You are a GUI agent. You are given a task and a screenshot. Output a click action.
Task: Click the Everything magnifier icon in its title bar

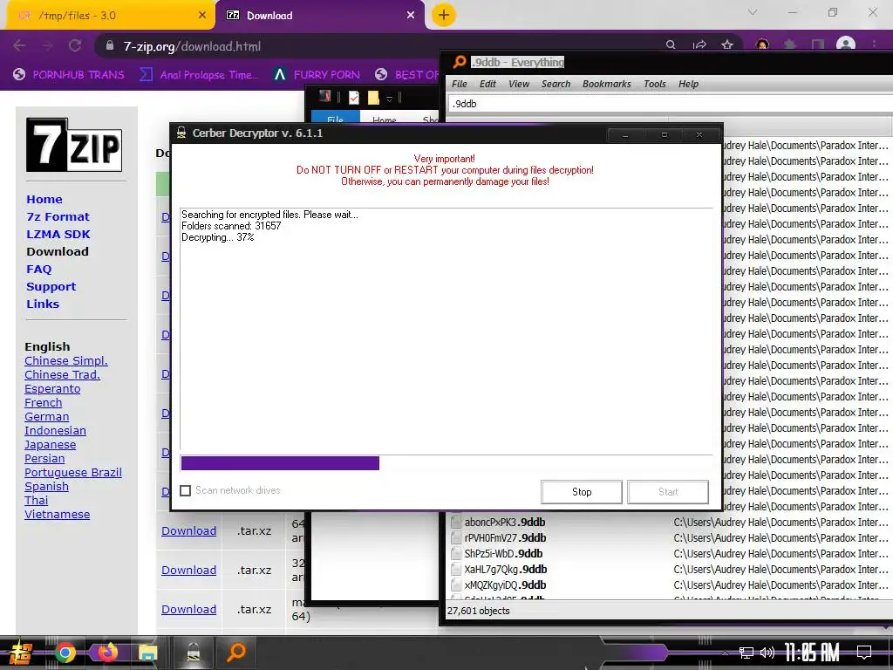[459, 62]
